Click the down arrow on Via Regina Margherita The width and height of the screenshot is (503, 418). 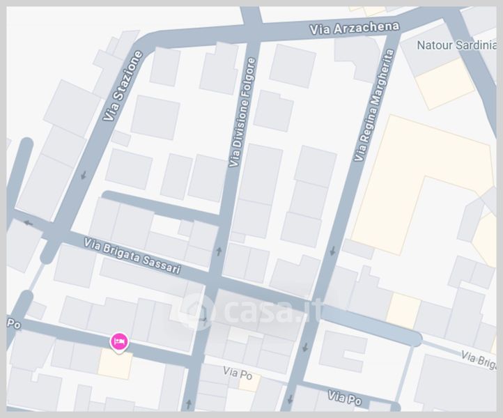point(332,251)
